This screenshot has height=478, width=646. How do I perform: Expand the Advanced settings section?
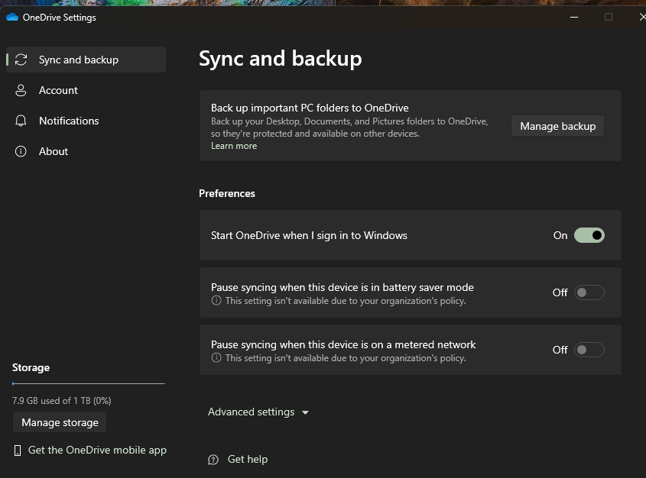click(x=252, y=412)
